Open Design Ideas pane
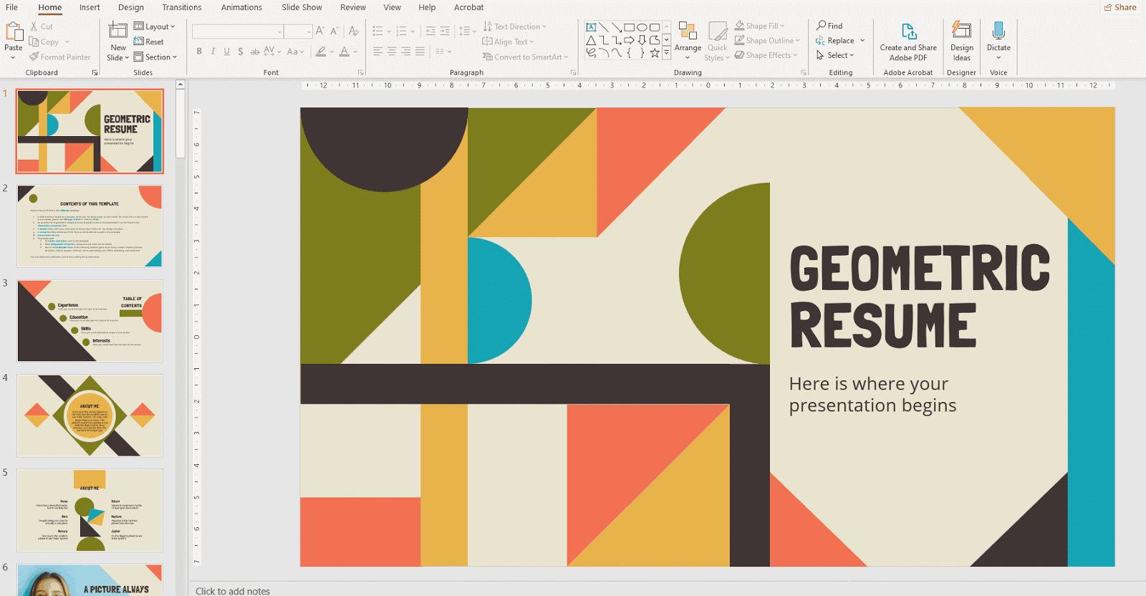1146x596 pixels. click(x=961, y=42)
